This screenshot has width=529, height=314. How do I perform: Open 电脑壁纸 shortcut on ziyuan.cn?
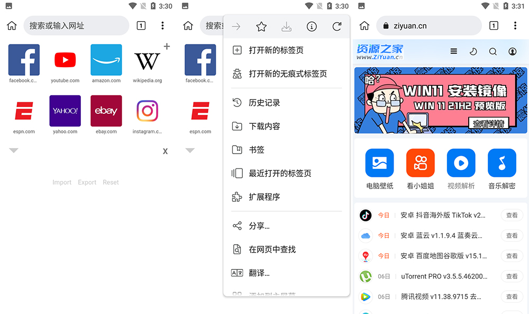pos(379,163)
